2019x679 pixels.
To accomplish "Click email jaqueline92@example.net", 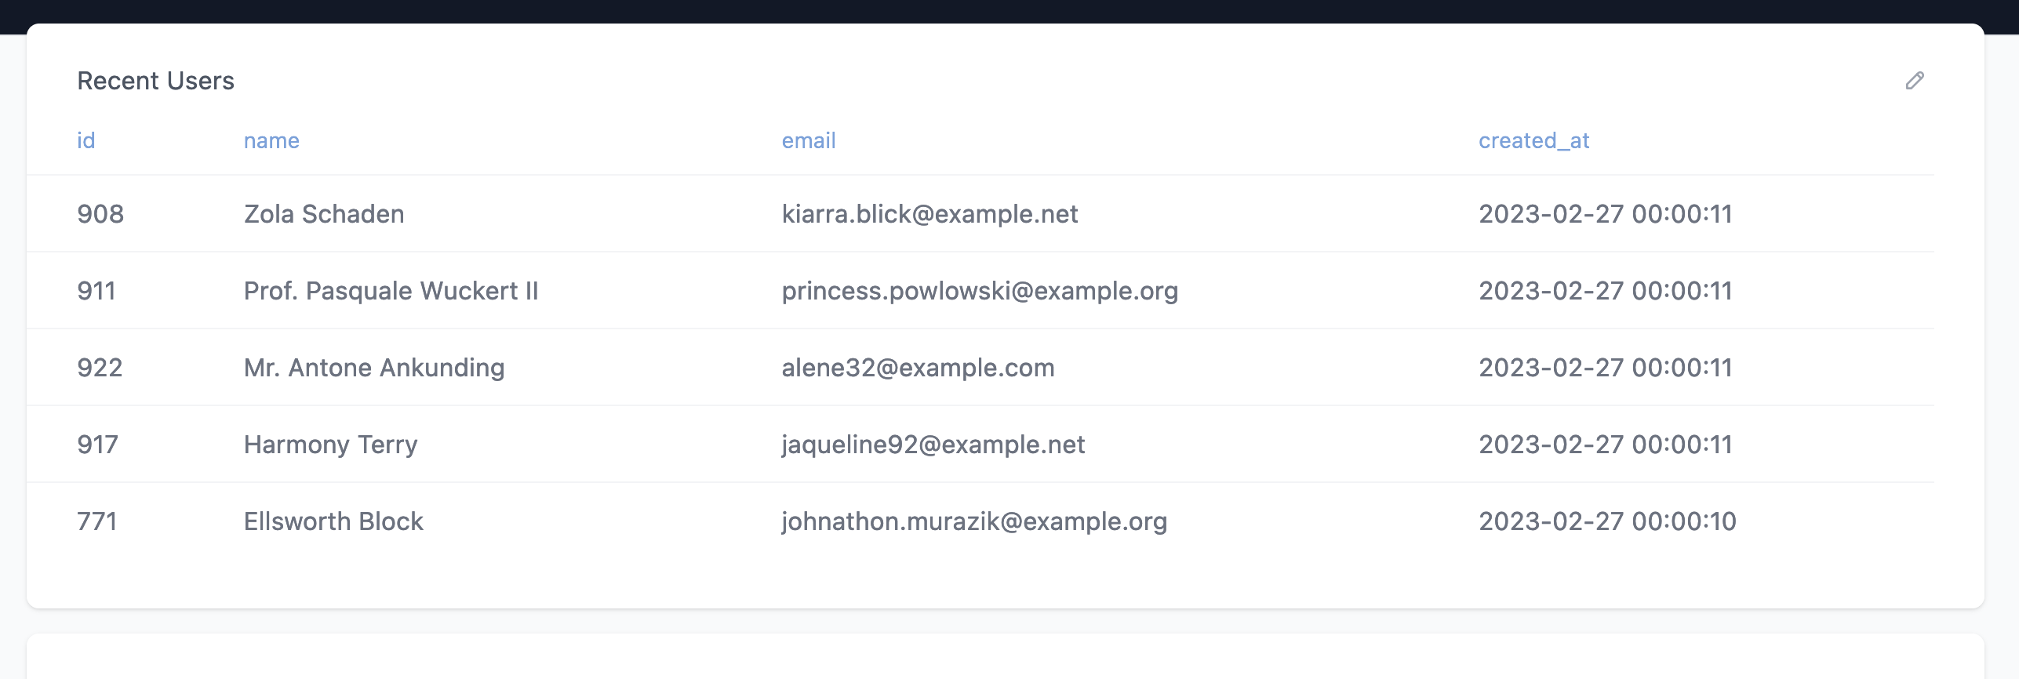I will 933,445.
